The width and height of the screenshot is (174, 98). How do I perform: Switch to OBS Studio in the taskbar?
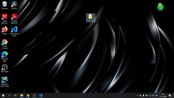click(x=34, y=96)
